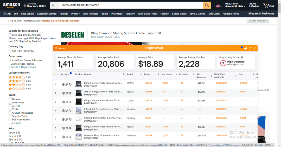The width and height of the screenshot is (281, 147).
Task: Open the Account & Lists dropdown
Action: [x=235, y=5]
